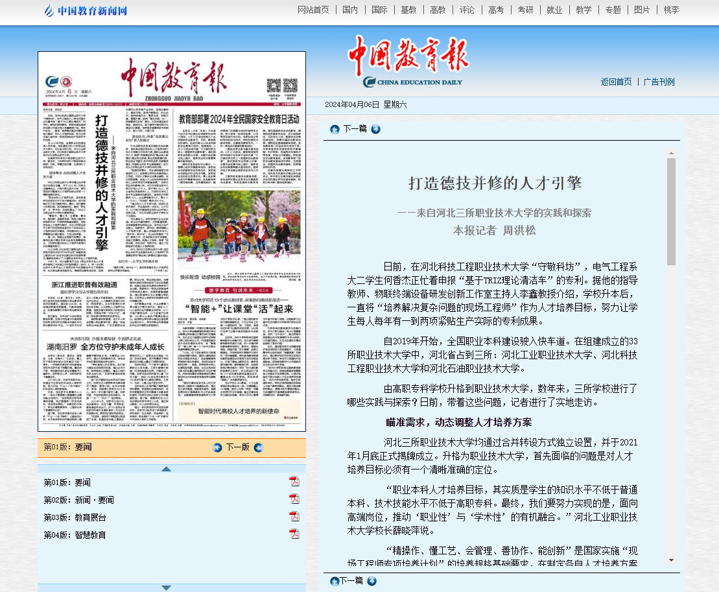Click the next article arrow above the article title

(375, 129)
